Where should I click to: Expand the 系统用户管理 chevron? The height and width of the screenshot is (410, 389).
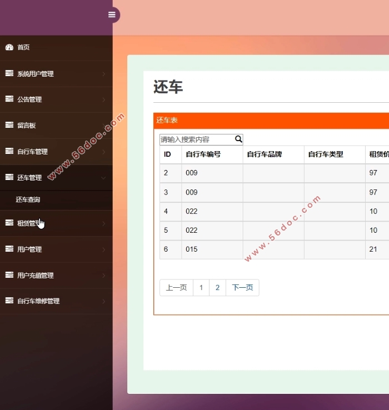tap(104, 74)
